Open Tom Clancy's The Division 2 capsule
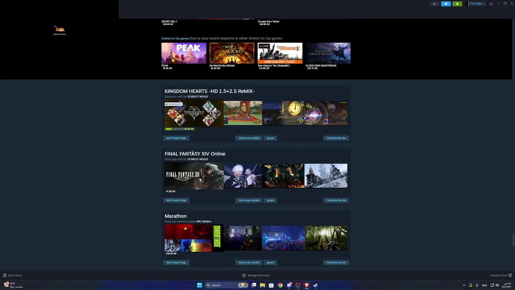The height and width of the screenshot is (290, 515). coord(280,53)
